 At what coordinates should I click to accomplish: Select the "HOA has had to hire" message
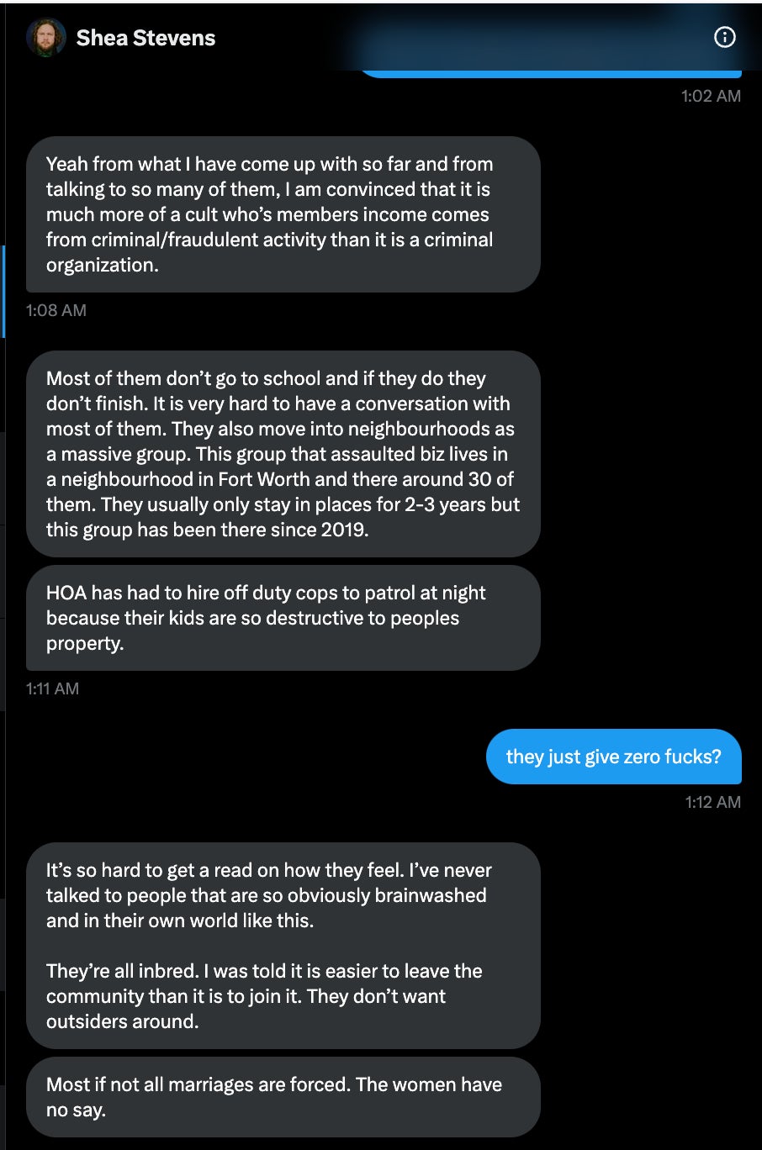[x=283, y=618]
